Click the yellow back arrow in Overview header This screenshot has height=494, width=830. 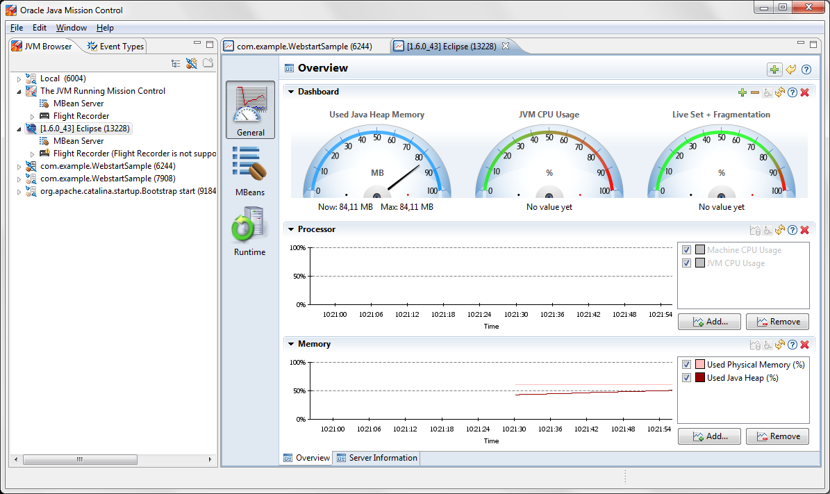(x=791, y=69)
